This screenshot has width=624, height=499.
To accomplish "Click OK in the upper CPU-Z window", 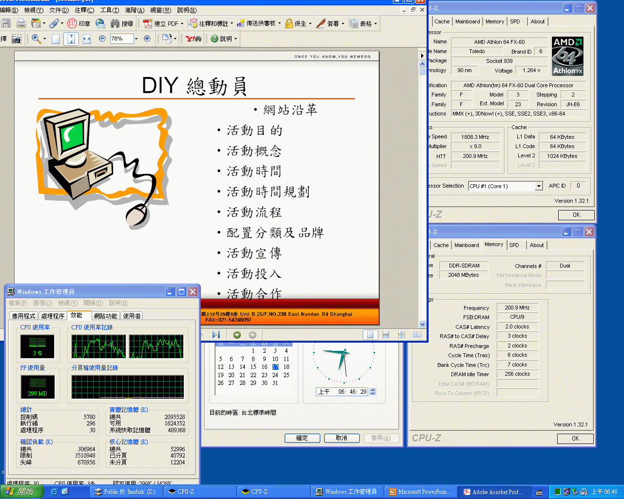I will 576,215.
